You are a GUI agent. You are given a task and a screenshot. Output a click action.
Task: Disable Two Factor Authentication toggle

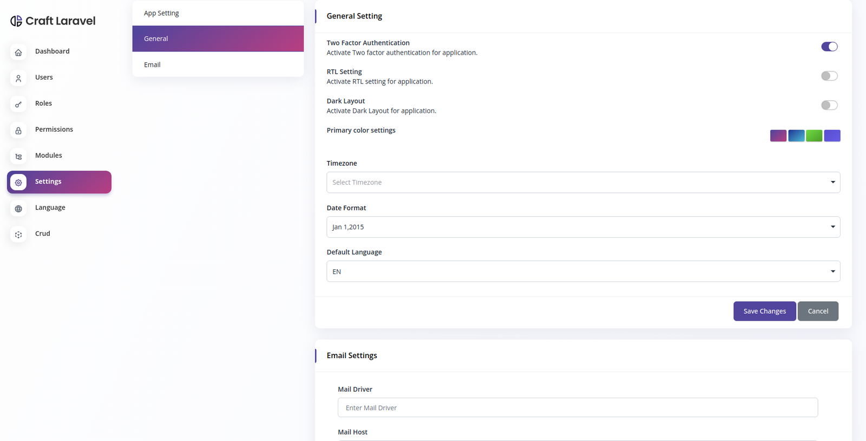pos(829,47)
